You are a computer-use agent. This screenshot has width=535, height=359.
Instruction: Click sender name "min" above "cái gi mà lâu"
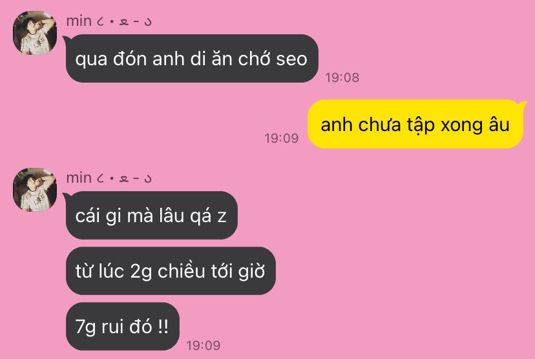coord(79,178)
